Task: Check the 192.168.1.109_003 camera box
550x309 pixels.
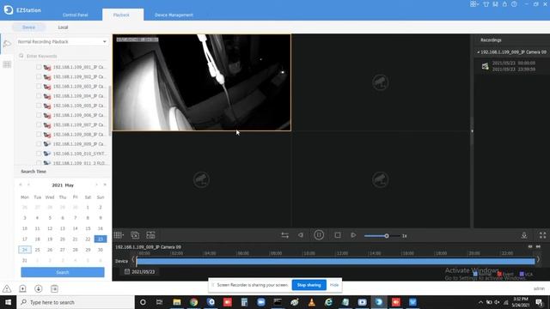Action: coord(39,86)
